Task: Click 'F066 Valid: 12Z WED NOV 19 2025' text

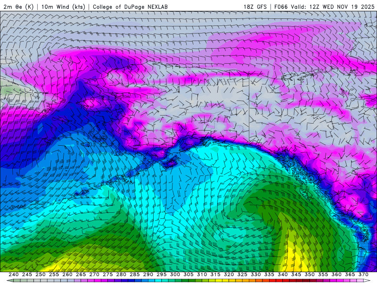Action: 324,7
